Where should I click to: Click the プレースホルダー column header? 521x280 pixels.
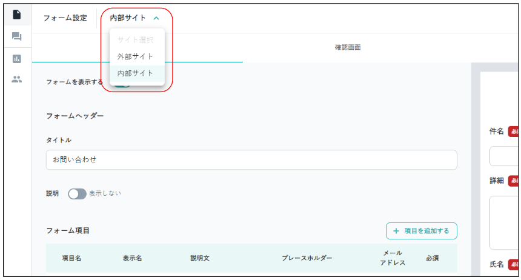pos(307,258)
